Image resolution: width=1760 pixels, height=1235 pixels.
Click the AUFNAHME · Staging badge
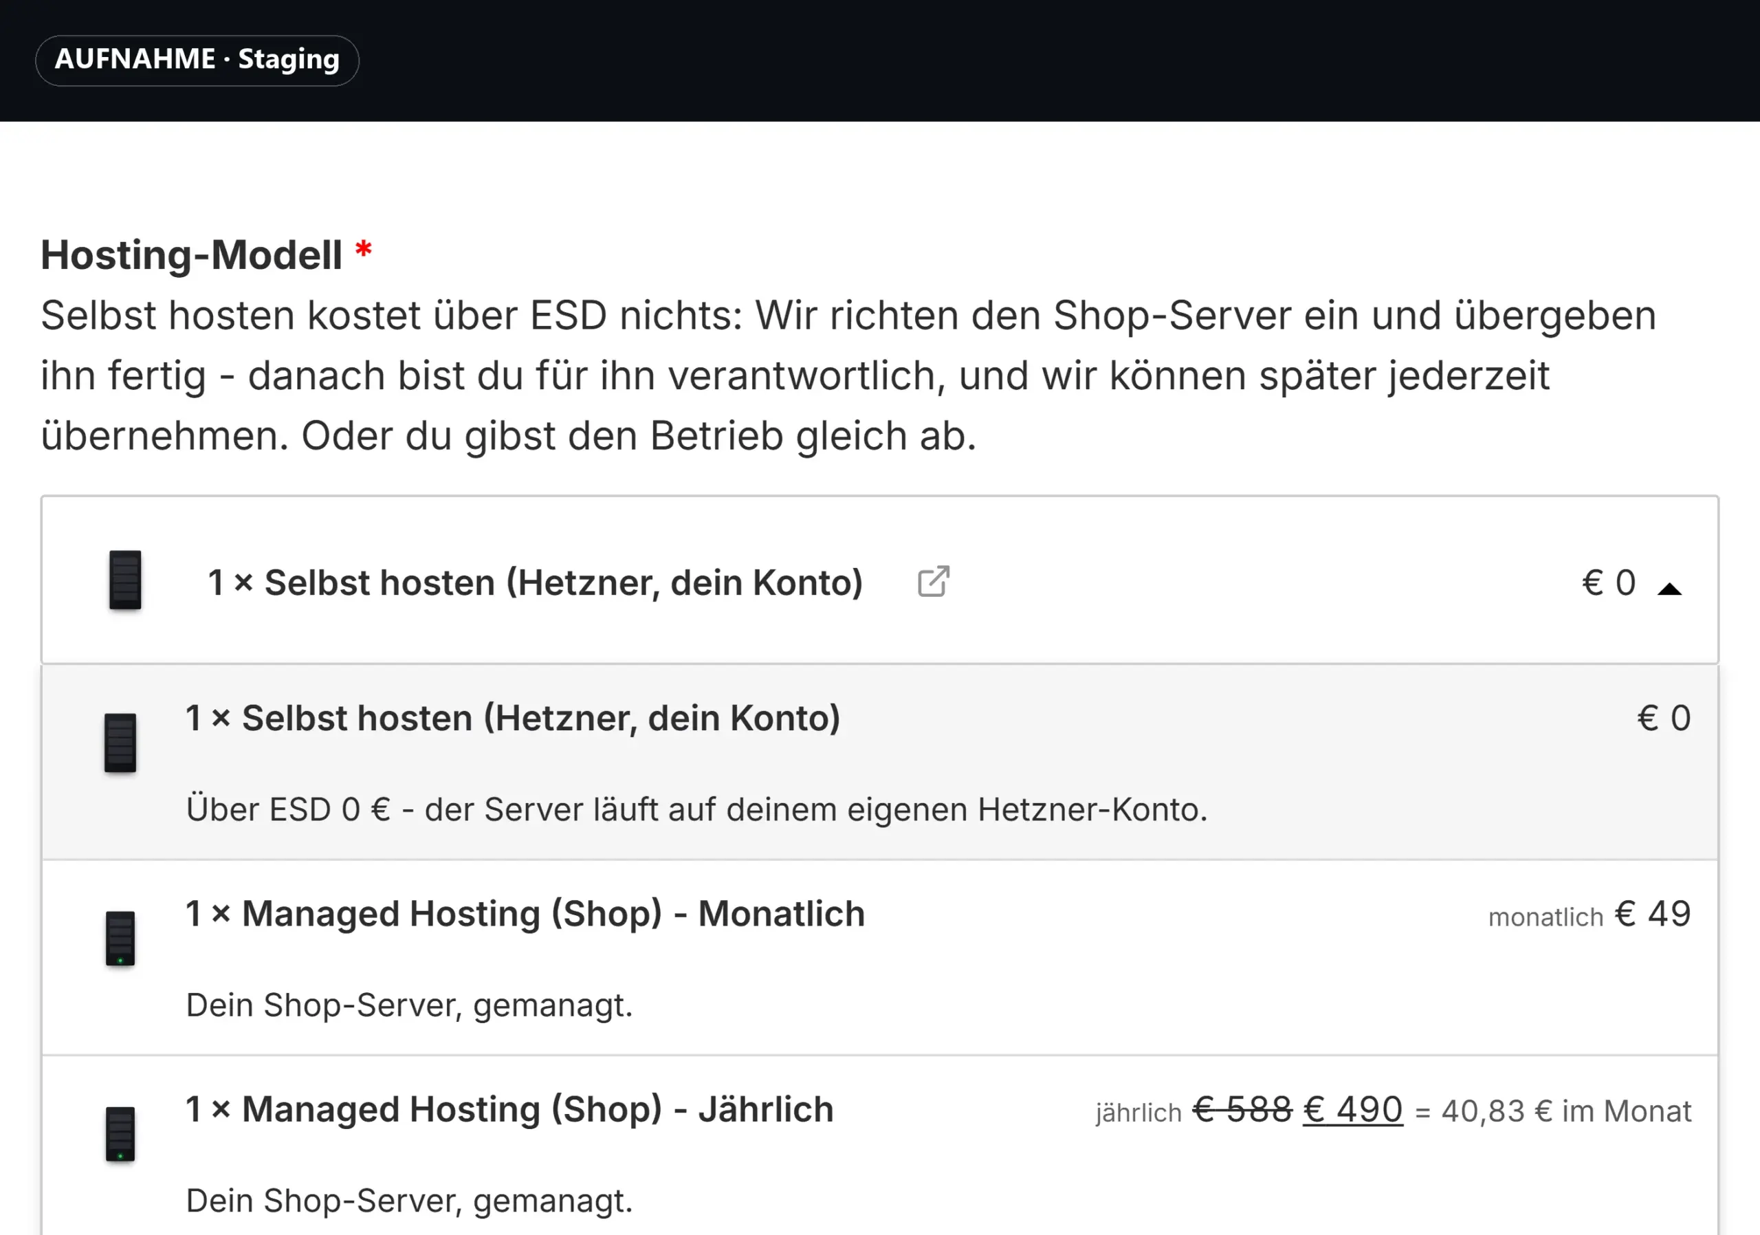tap(197, 60)
